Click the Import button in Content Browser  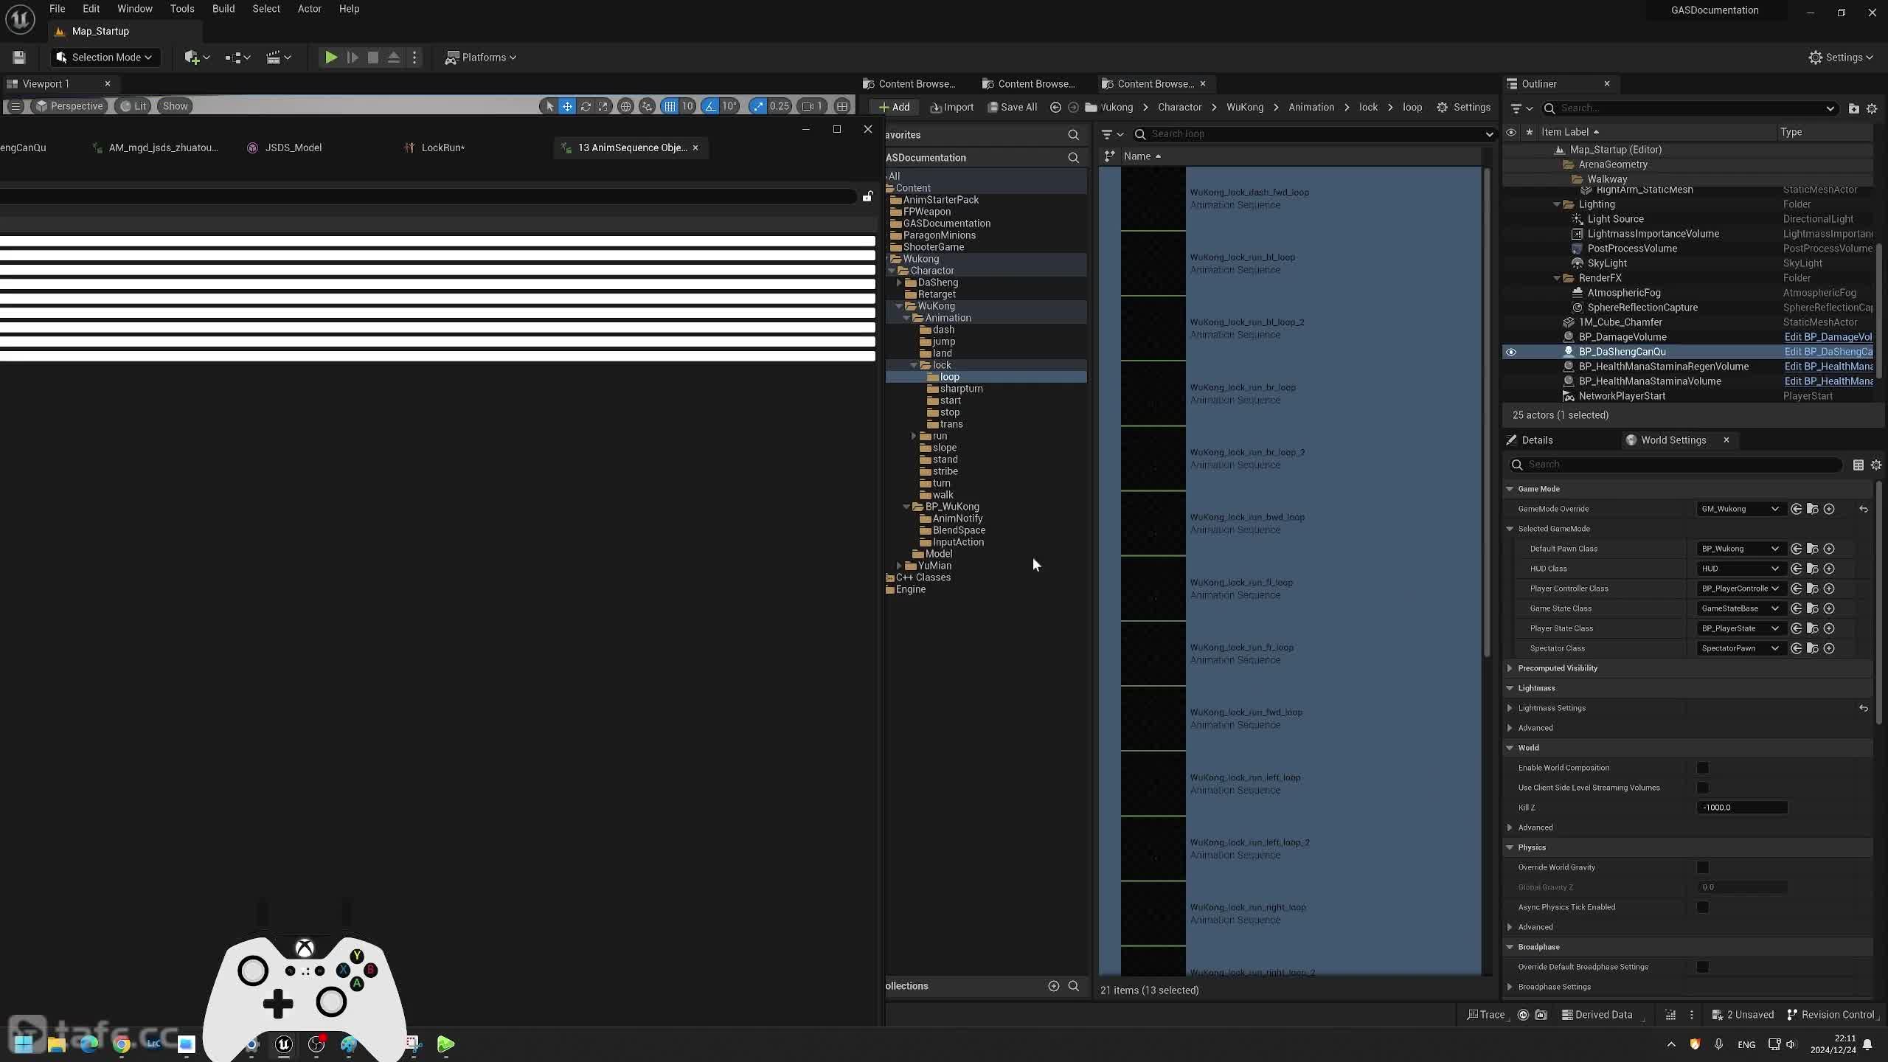tap(952, 107)
